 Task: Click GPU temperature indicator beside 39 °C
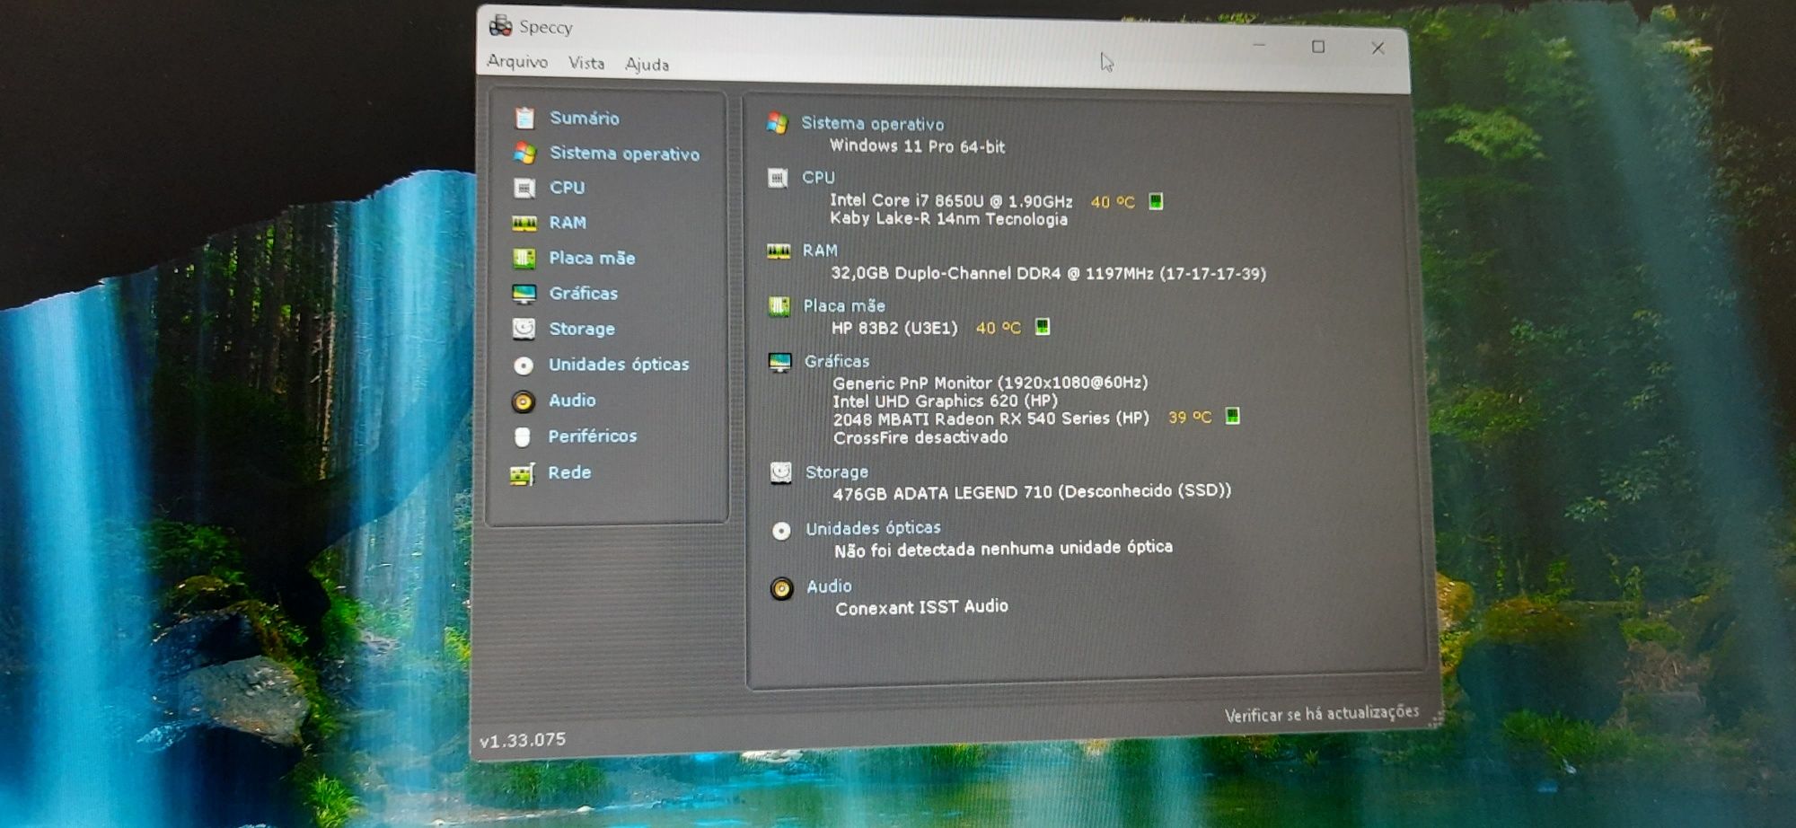click(1232, 416)
